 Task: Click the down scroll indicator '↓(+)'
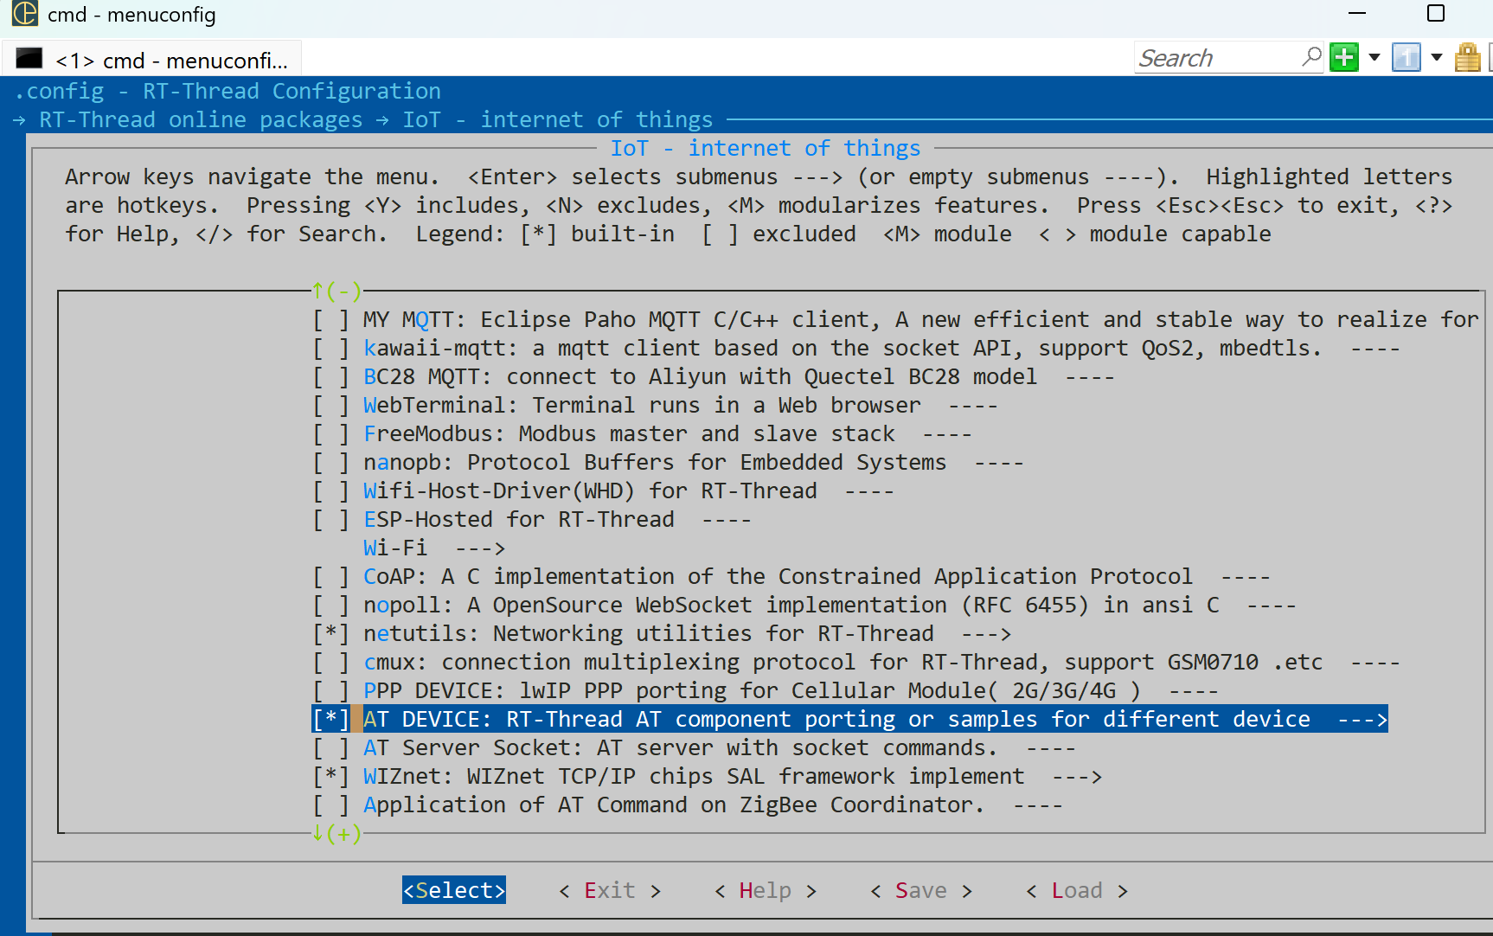336,834
